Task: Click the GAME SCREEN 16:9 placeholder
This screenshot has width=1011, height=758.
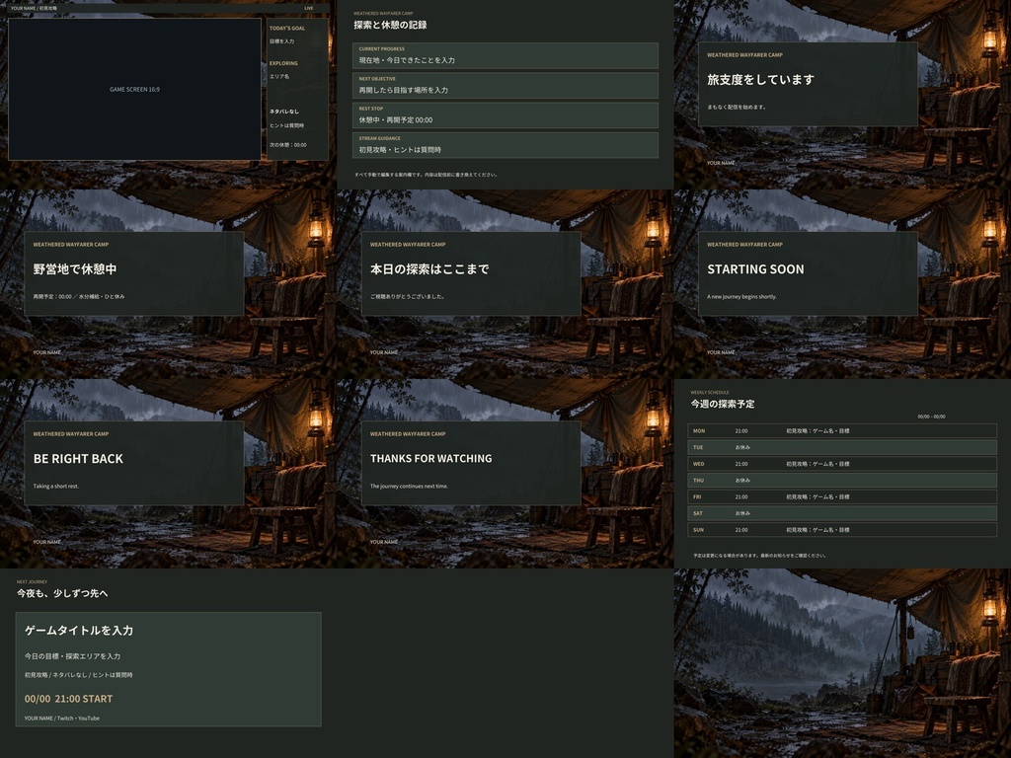Action: [x=134, y=89]
